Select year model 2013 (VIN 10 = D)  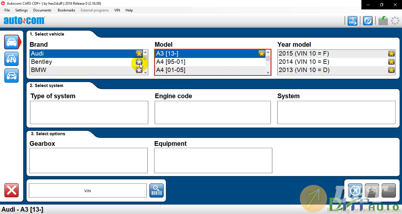(336, 70)
